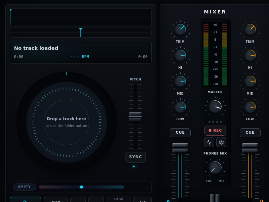Click deck B HI EQ knob
Screen dimensions: 269x202
(250, 56)
